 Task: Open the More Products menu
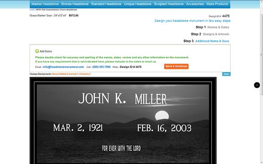[217, 4]
